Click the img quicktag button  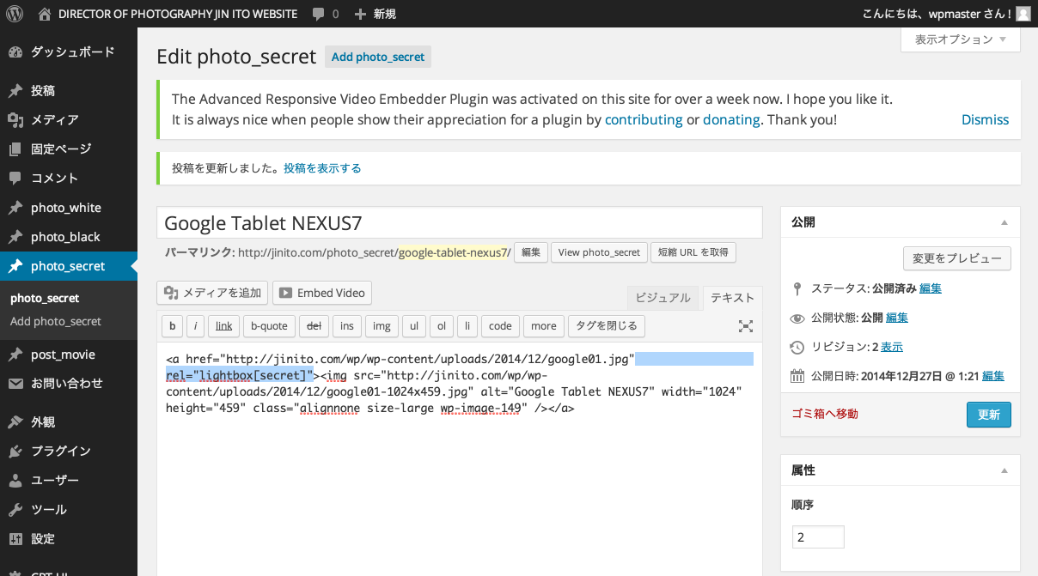(x=382, y=325)
